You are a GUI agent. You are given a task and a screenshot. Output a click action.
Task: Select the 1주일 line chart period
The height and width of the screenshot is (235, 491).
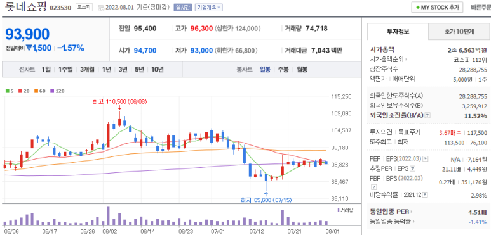(x=65, y=69)
